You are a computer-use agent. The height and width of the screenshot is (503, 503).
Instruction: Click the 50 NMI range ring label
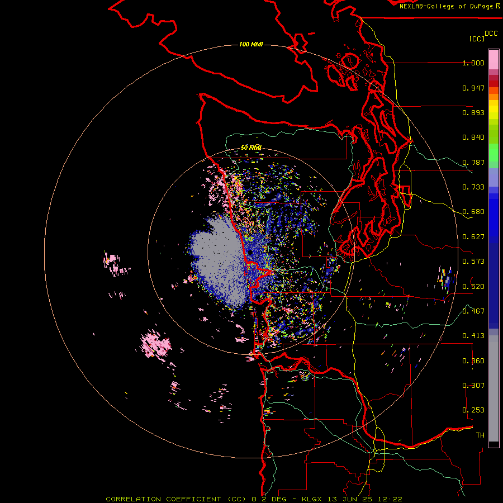click(251, 148)
